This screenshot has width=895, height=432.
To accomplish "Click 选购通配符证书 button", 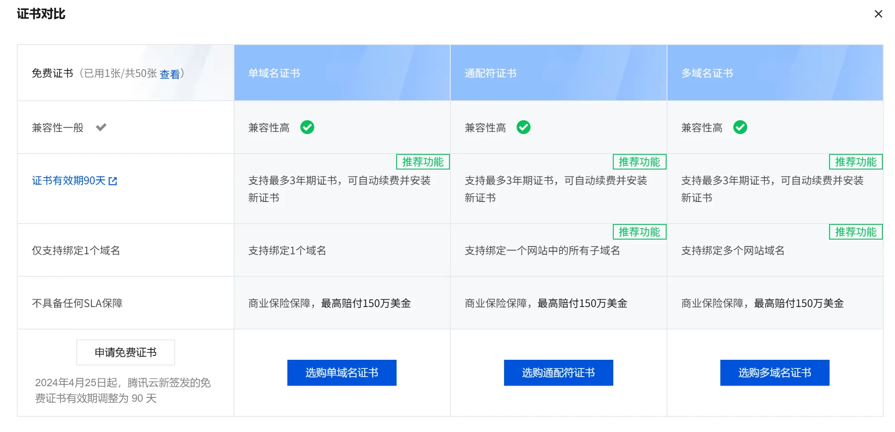I will 558,373.
